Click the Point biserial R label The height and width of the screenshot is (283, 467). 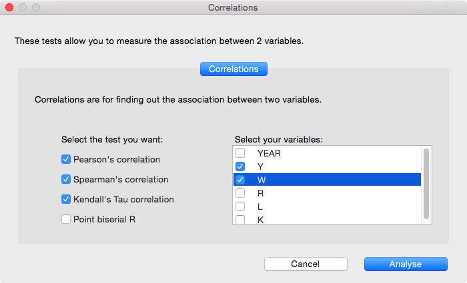click(x=105, y=219)
